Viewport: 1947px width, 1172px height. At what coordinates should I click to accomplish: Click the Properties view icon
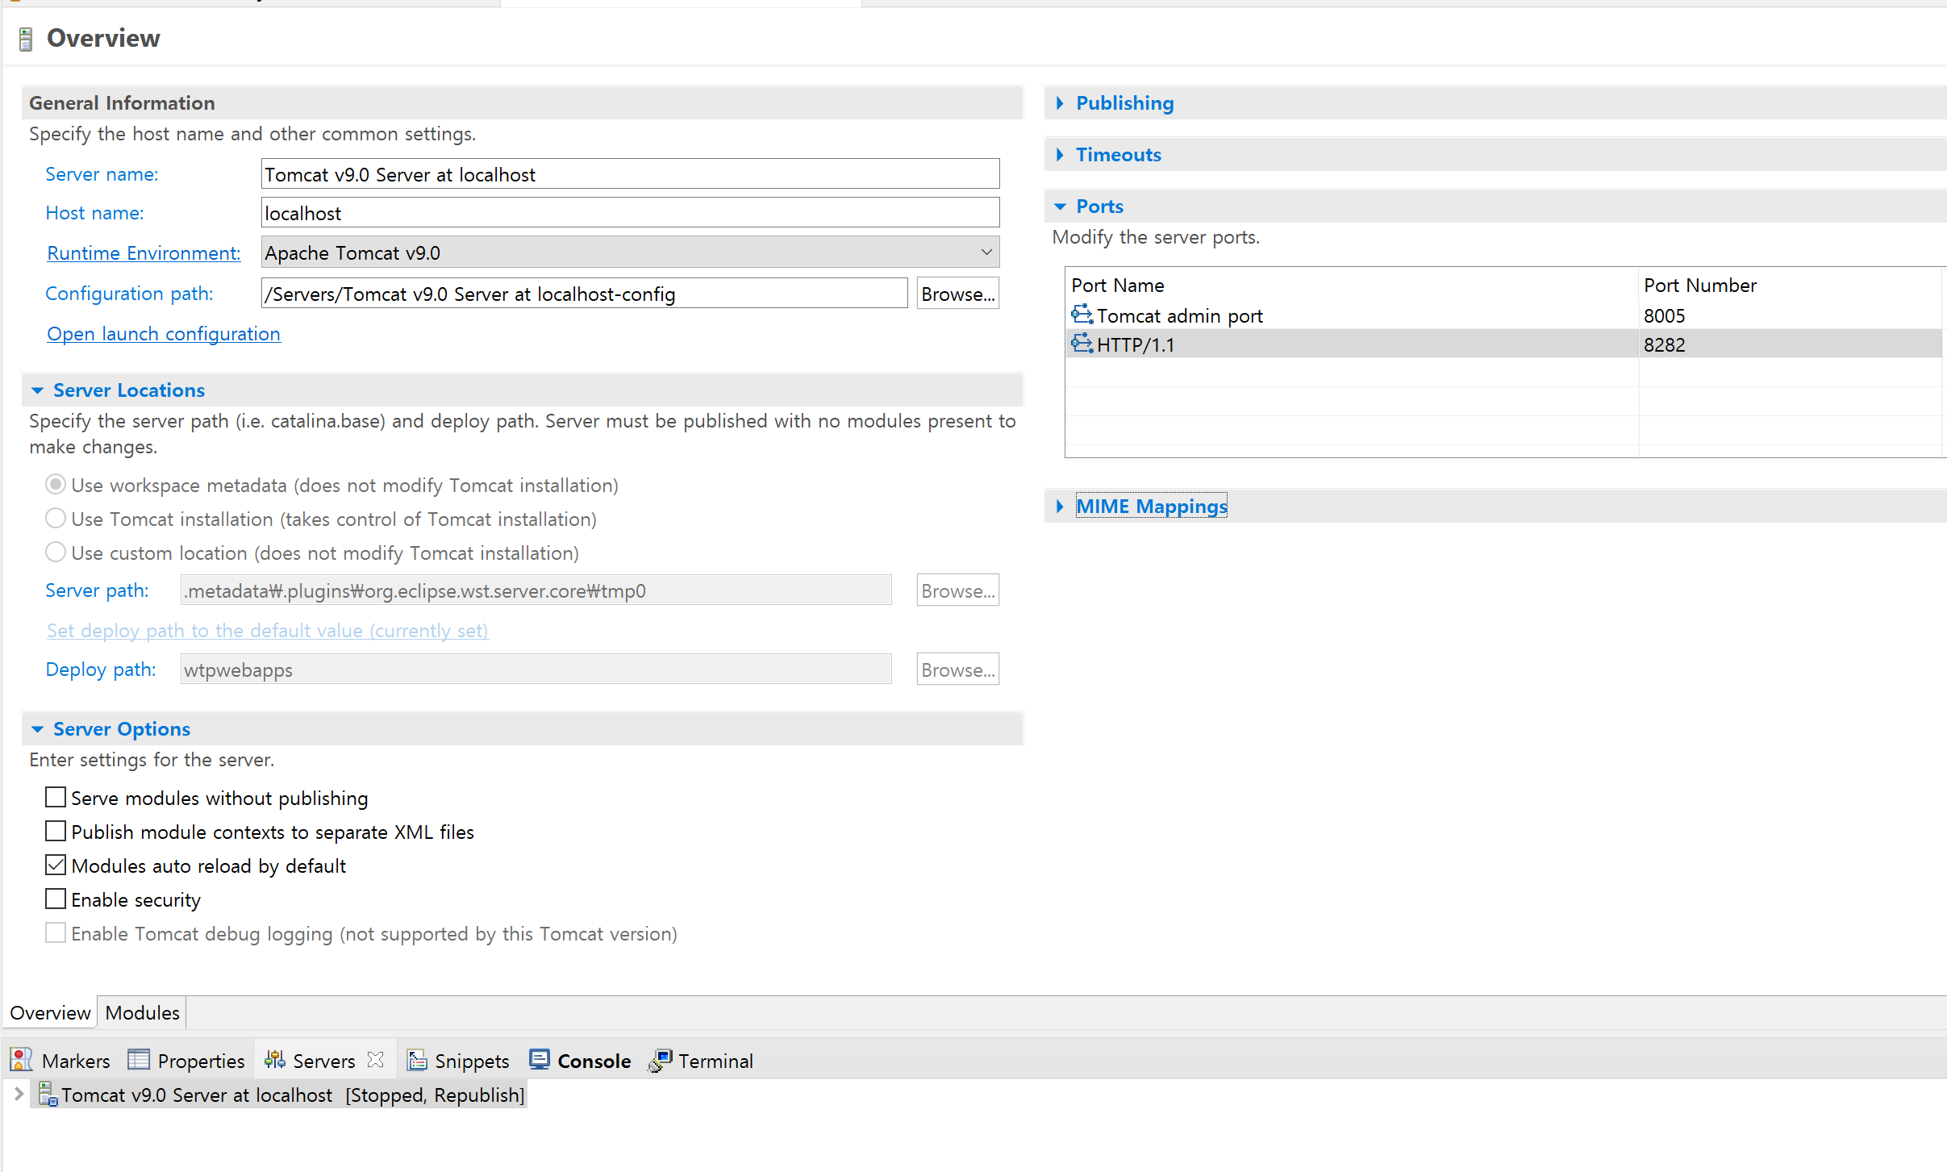[x=138, y=1059]
